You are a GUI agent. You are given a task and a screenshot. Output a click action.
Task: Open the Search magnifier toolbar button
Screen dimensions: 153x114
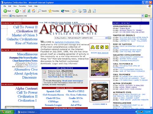click(42, 11)
